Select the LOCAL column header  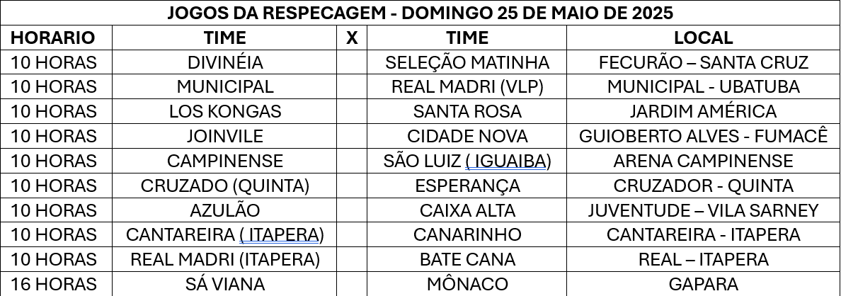703,38
